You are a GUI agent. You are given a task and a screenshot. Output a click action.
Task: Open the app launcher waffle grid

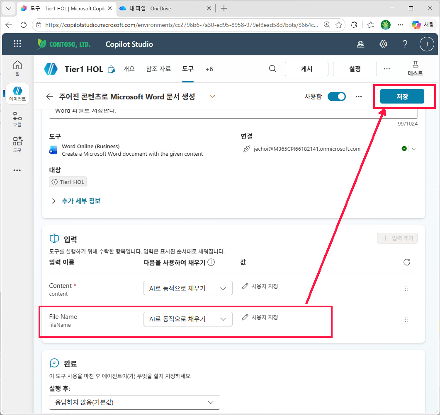pyautogui.click(x=17, y=44)
